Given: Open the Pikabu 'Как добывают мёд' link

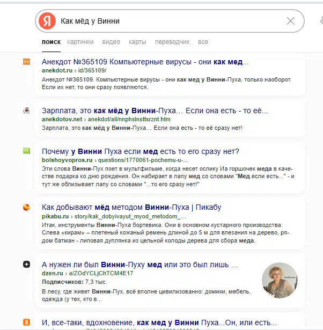Looking at the screenshot, I should [131, 207].
